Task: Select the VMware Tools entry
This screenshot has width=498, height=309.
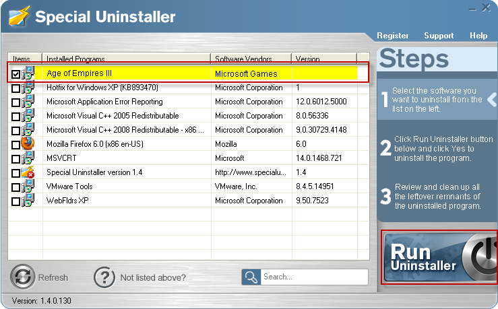Action: [x=69, y=186]
